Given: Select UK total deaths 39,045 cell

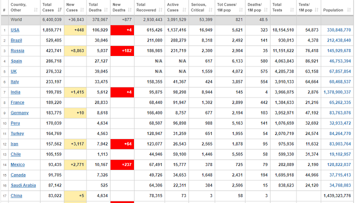Looking at the screenshot, I should 98,71.
